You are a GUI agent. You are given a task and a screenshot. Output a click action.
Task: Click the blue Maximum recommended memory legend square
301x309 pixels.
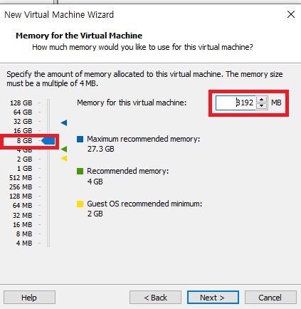tap(80, 139)
